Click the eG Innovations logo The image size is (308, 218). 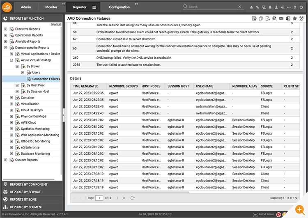[7, 7]
